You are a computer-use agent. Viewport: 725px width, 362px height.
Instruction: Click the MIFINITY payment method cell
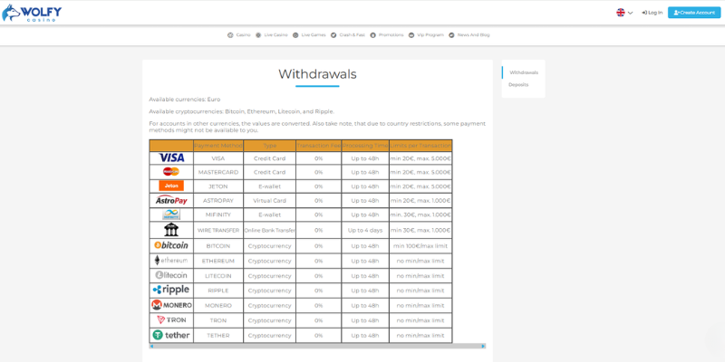point(218,215)
